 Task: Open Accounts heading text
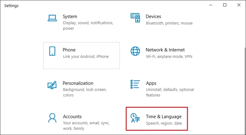72,117
